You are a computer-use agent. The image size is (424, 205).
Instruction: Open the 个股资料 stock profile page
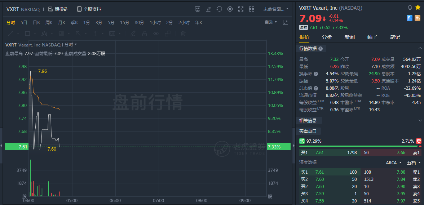[89, 9]
